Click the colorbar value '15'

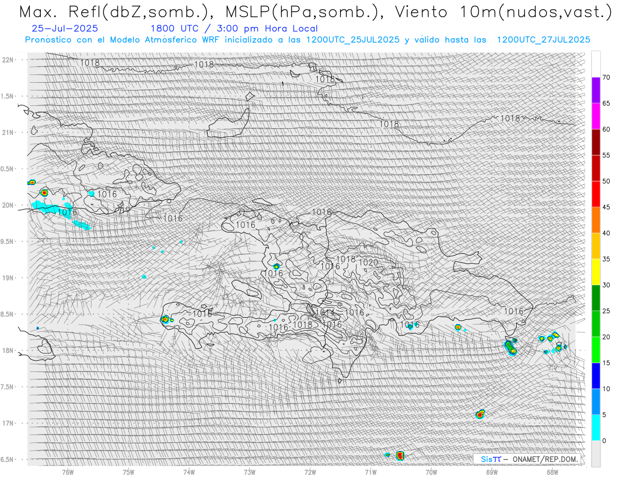click(x=606, y=363)
